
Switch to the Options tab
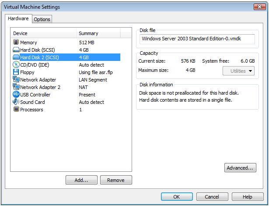coord(42,19)
